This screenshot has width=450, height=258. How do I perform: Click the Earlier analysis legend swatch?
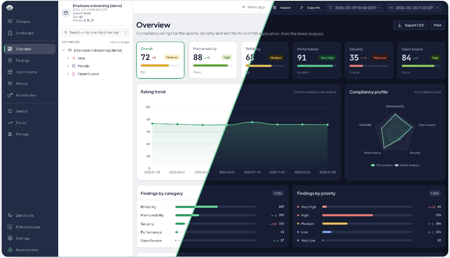click(x=397, y=165)
